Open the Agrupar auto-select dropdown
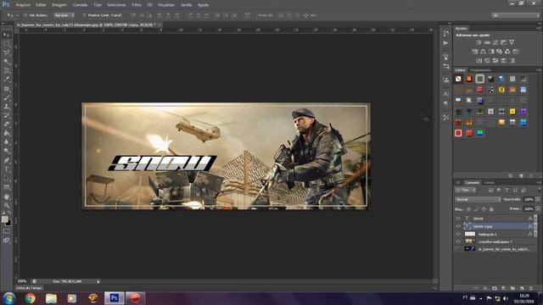 [64, 15]
